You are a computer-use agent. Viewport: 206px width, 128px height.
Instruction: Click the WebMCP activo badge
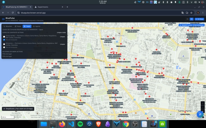coord(191,25)
